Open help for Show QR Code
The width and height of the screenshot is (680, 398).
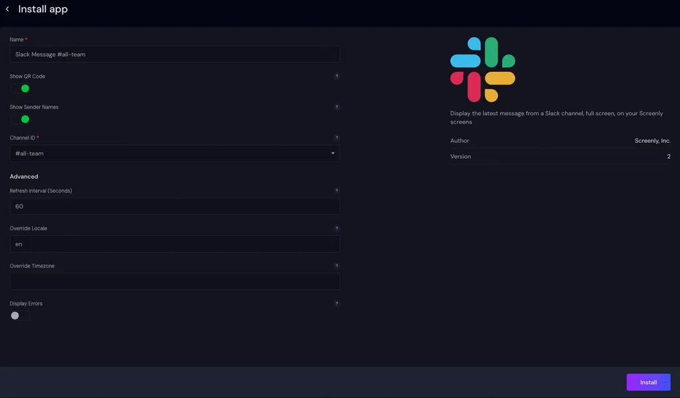click(337, 76)
